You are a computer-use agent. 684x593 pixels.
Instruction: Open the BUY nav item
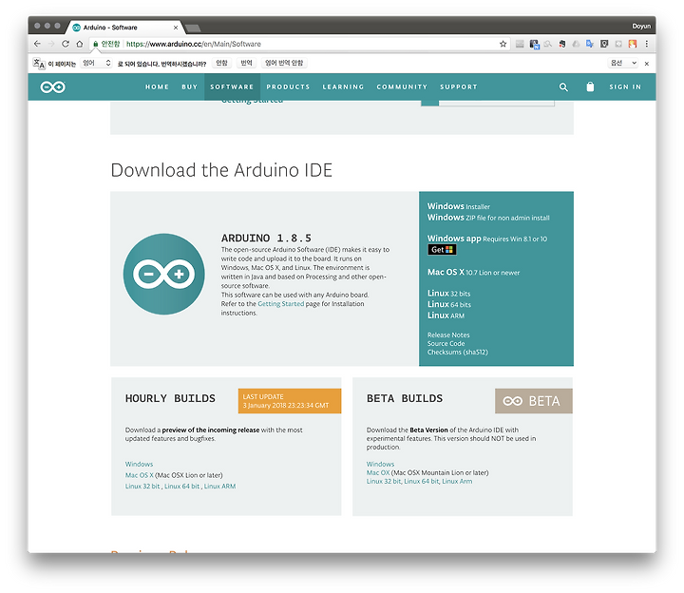(189, 86)
